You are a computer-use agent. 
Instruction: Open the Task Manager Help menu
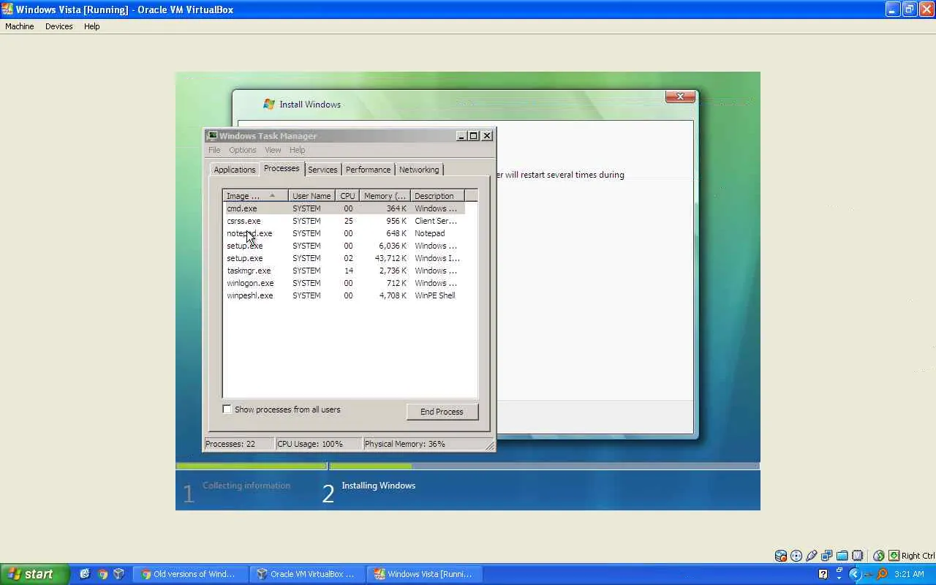coord(297,150)
